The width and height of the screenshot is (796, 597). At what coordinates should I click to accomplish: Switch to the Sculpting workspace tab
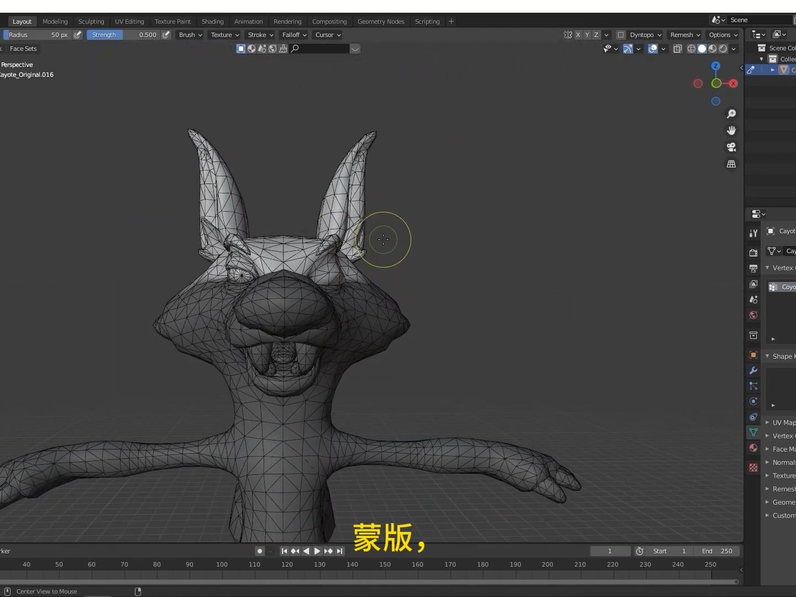pyautogui.click(x=91, y=22)
